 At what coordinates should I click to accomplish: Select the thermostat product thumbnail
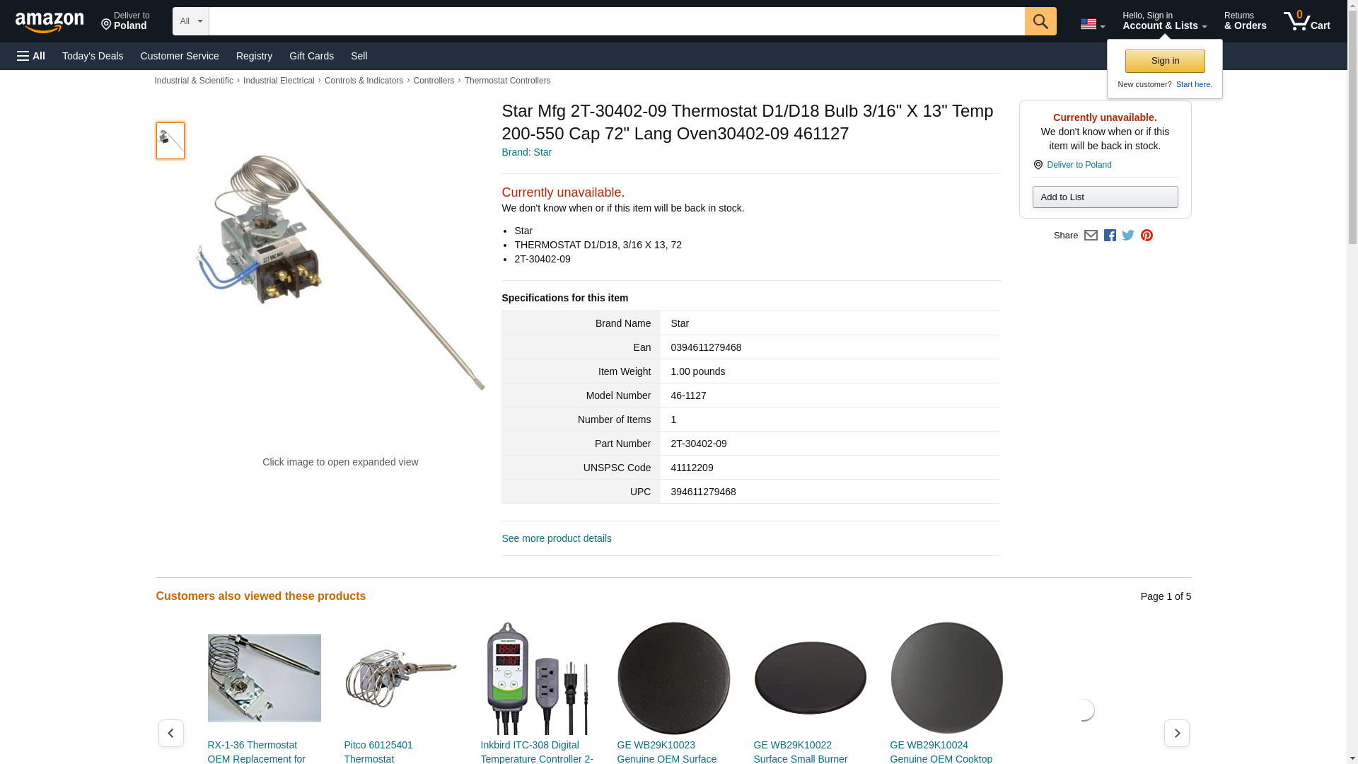click(x=170, y=140)
